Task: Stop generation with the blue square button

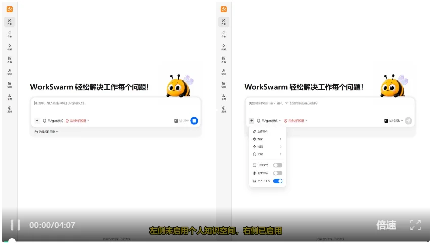Action: pos(194,120)
